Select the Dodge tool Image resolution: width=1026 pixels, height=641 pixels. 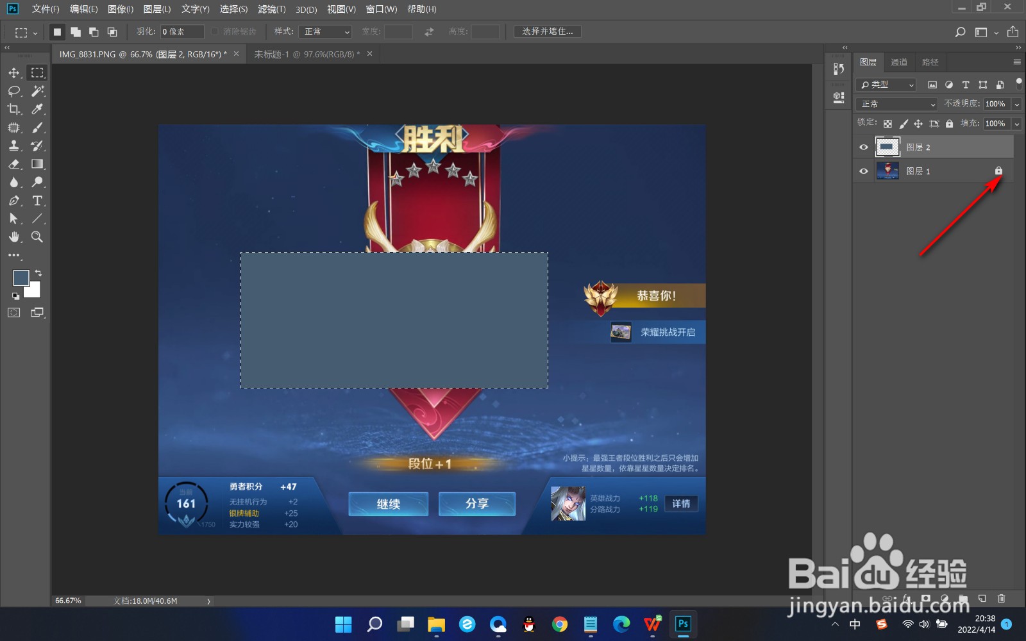(x=38, y=182)
